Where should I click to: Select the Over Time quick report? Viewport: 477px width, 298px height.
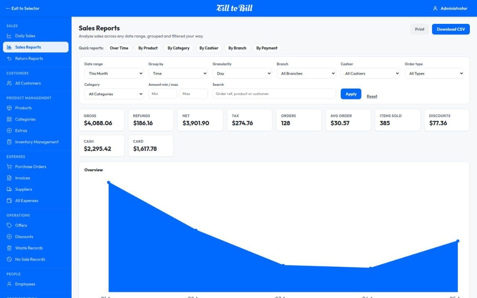pos(119,48)
